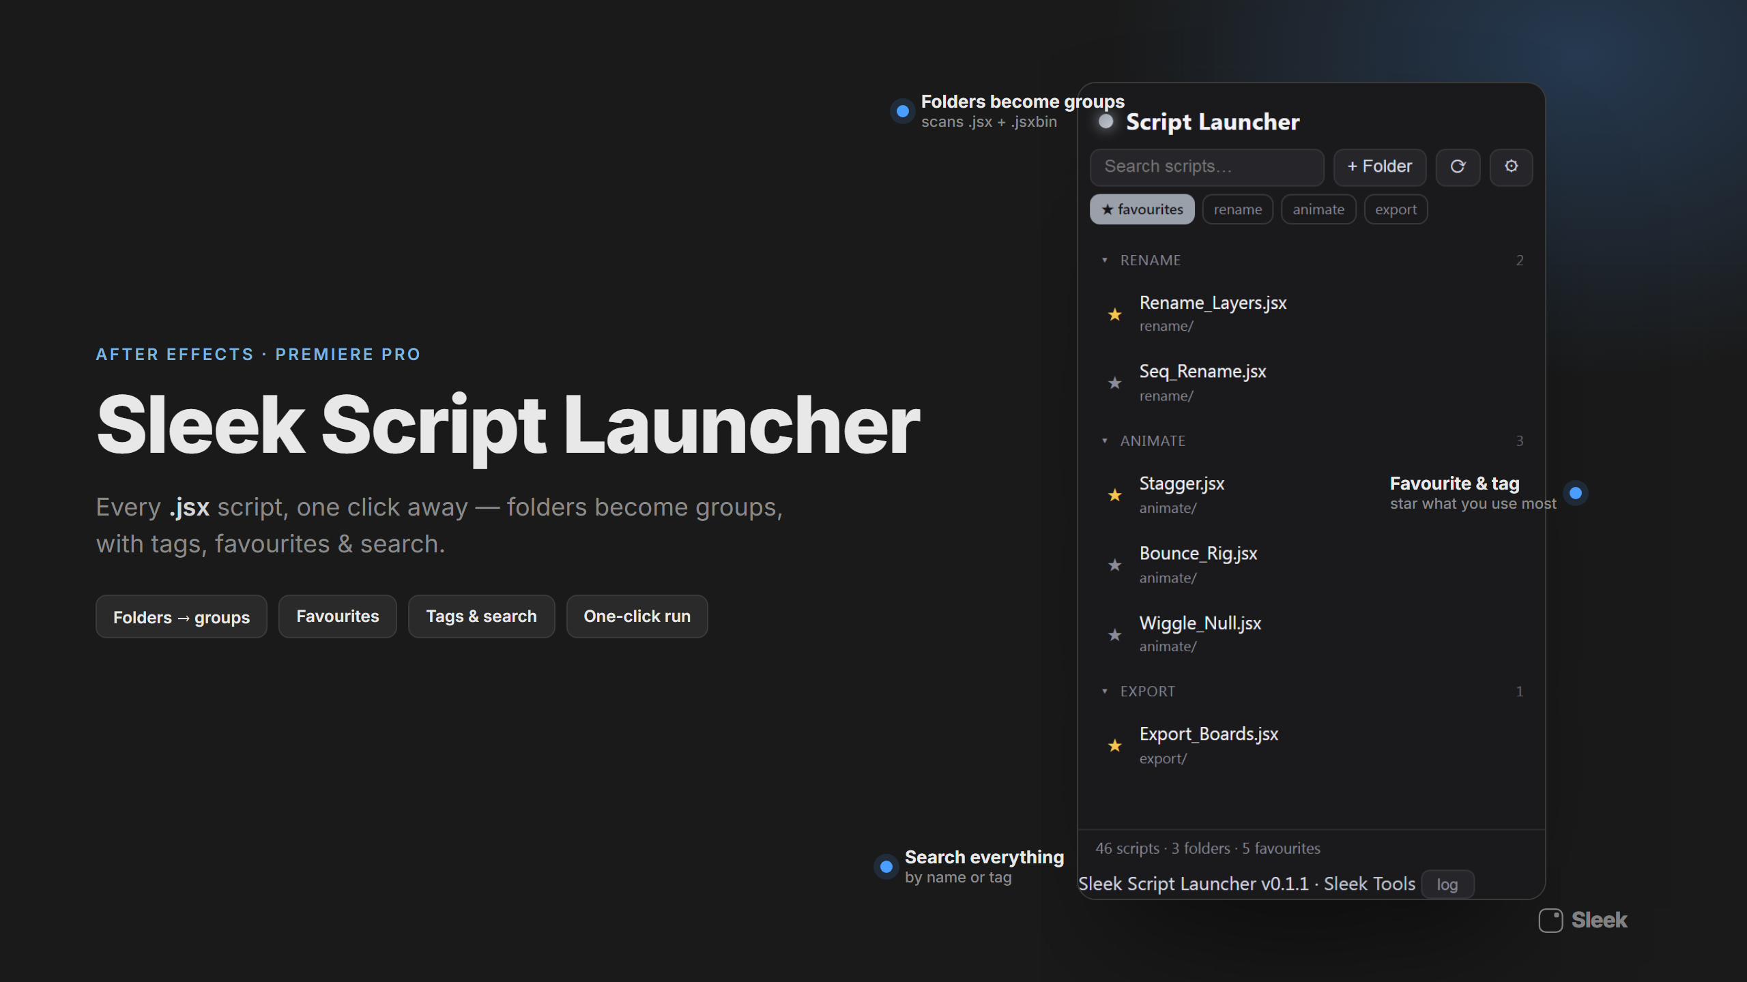Star the Wiggle_Null.jsx script
Image resolution: width=1747 pixels, height=982 pixels.
(1114, 635)
